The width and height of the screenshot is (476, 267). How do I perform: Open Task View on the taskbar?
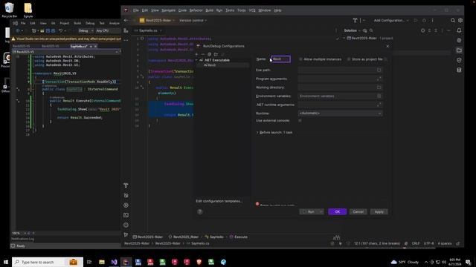click(x=89, y=262)
